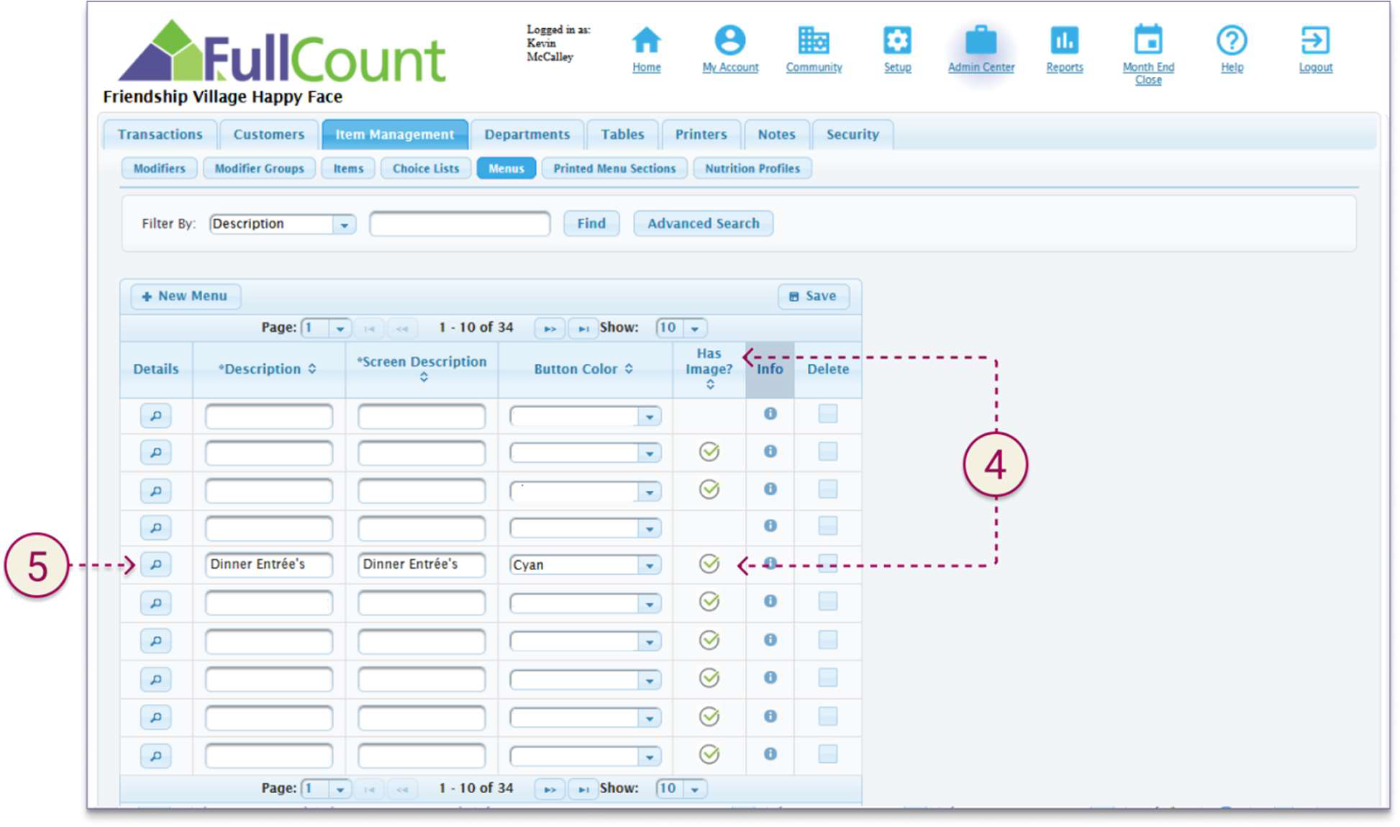
Task: Open the My Account icon
Action: (x=729, y=41)
